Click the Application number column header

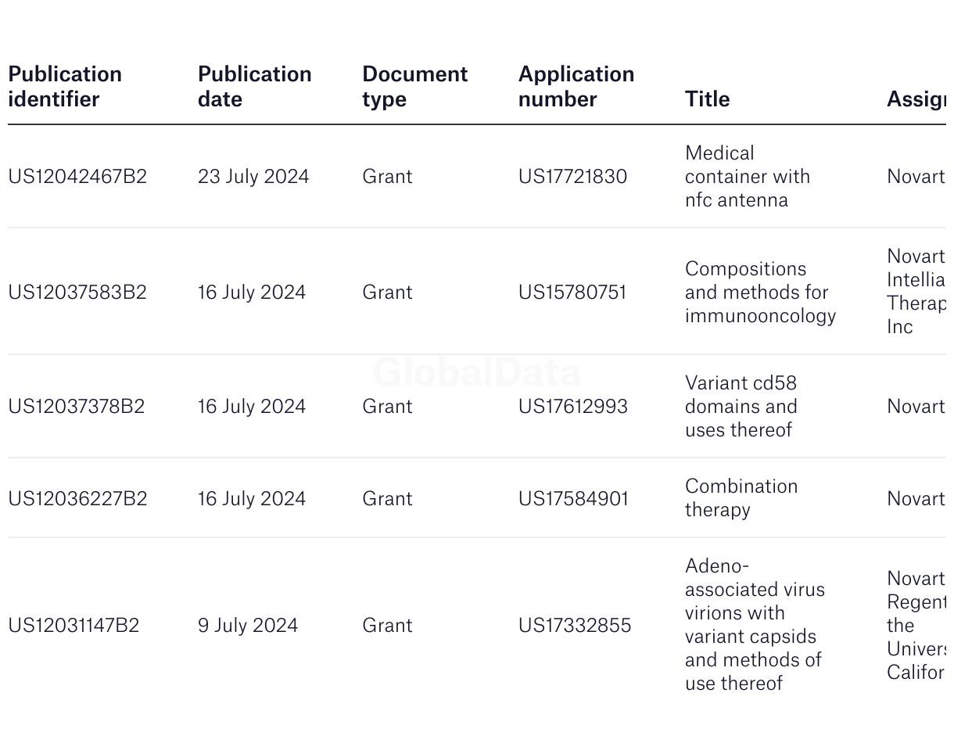click(x=576, y=86)
